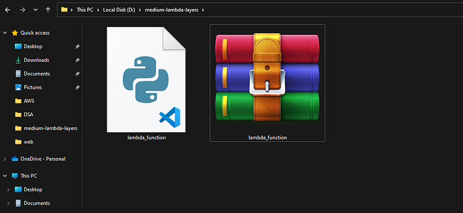Open chevron after 'medium-lambda-layers' breadcrumb
The width and height of the screenshot is (463, 213).
click(203, 10)
